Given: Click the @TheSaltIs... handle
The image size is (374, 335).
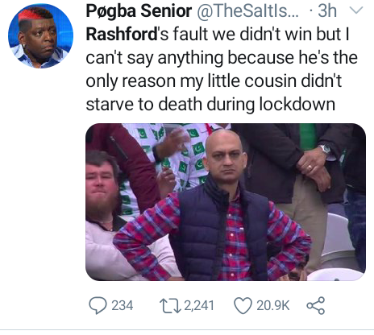Looking at the screenshot, I should (247, 11).
